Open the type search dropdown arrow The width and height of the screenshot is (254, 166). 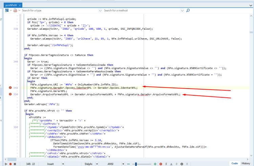point(100,11)
